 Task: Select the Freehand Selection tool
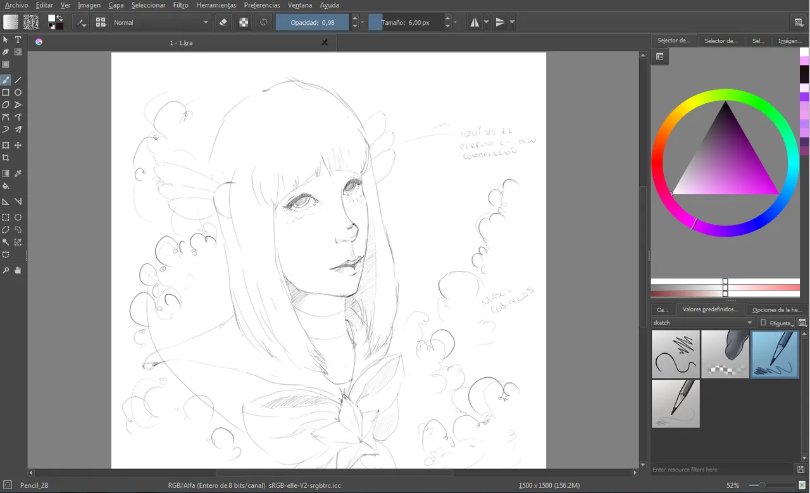click(18, 230)
